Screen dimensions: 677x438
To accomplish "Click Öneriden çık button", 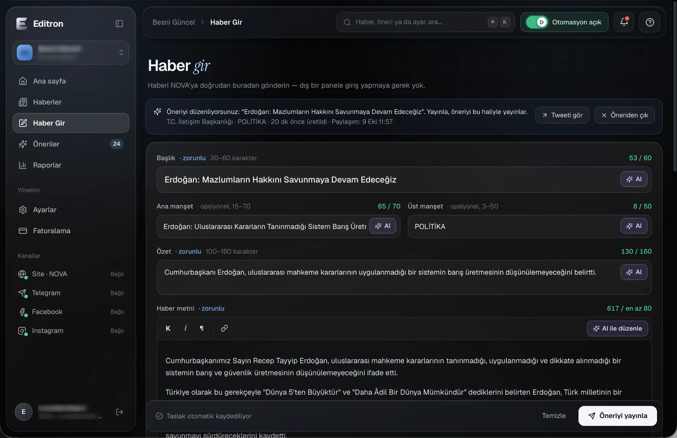I will click(x=625, y=115).
